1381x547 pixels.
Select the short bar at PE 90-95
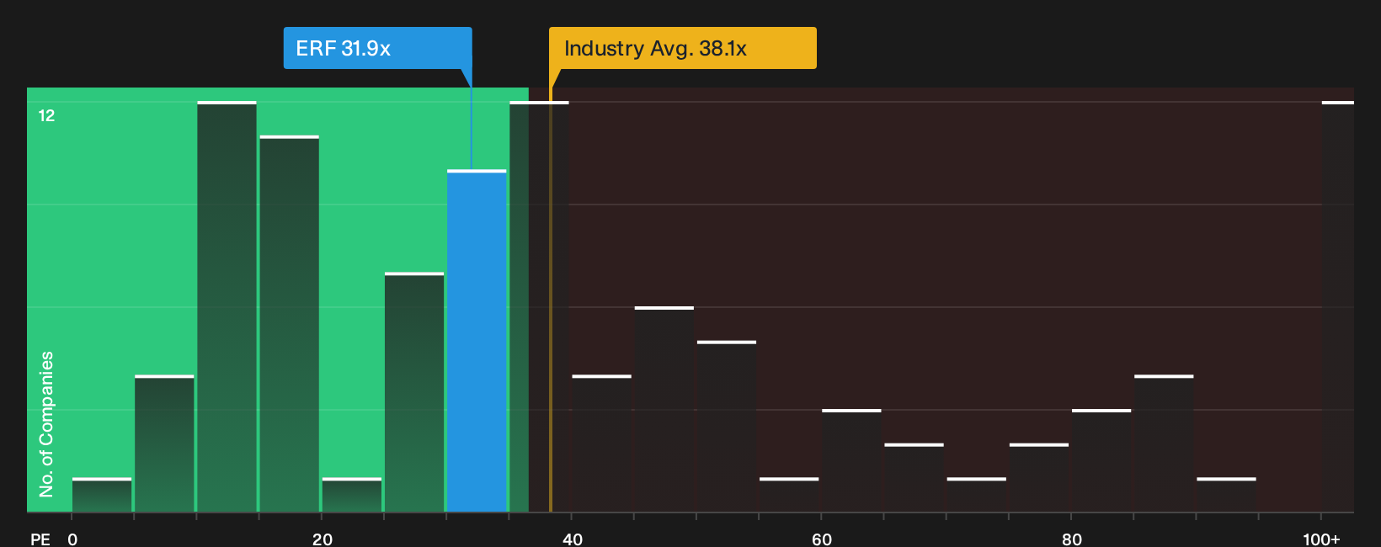(1227, 495)
